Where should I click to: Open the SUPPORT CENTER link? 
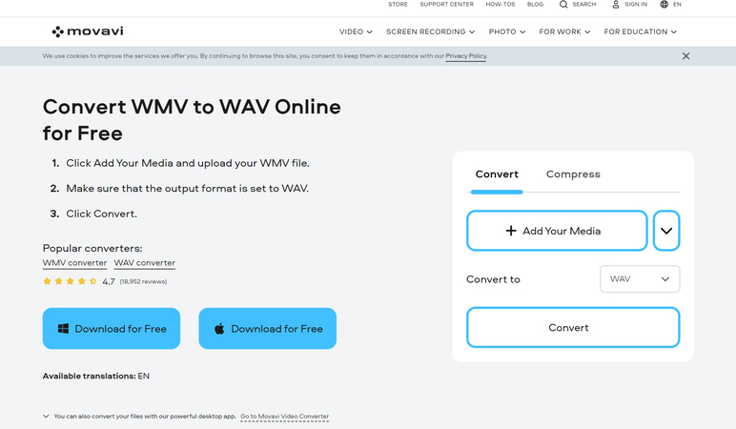[446, 4]
